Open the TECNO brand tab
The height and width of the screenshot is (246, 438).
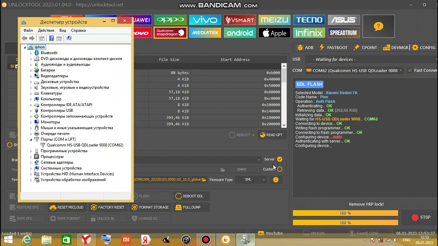coord(309,20)
